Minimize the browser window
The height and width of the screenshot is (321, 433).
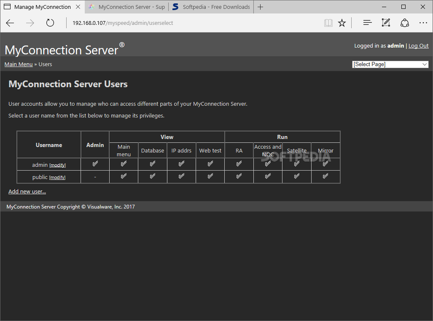384,7
